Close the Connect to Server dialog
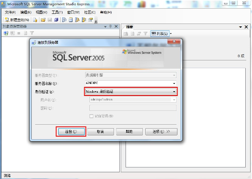The height and width of the screenshot is (179, 252). click(174, 41)
